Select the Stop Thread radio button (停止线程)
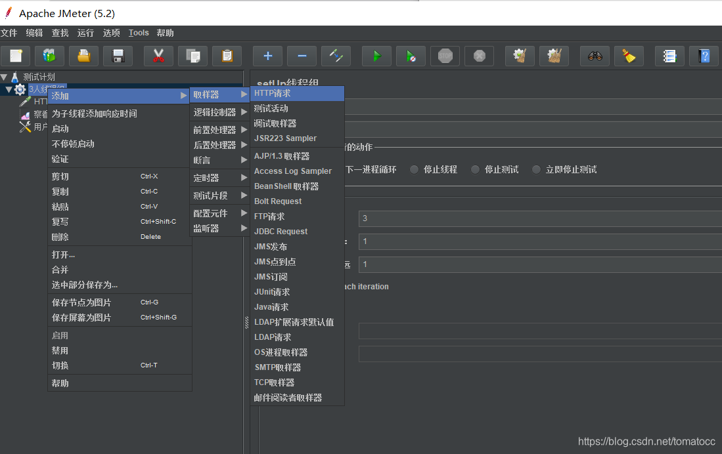722x454 pixels. coord(414,170)
